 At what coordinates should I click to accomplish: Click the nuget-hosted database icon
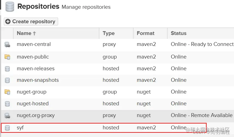[7, 104]
